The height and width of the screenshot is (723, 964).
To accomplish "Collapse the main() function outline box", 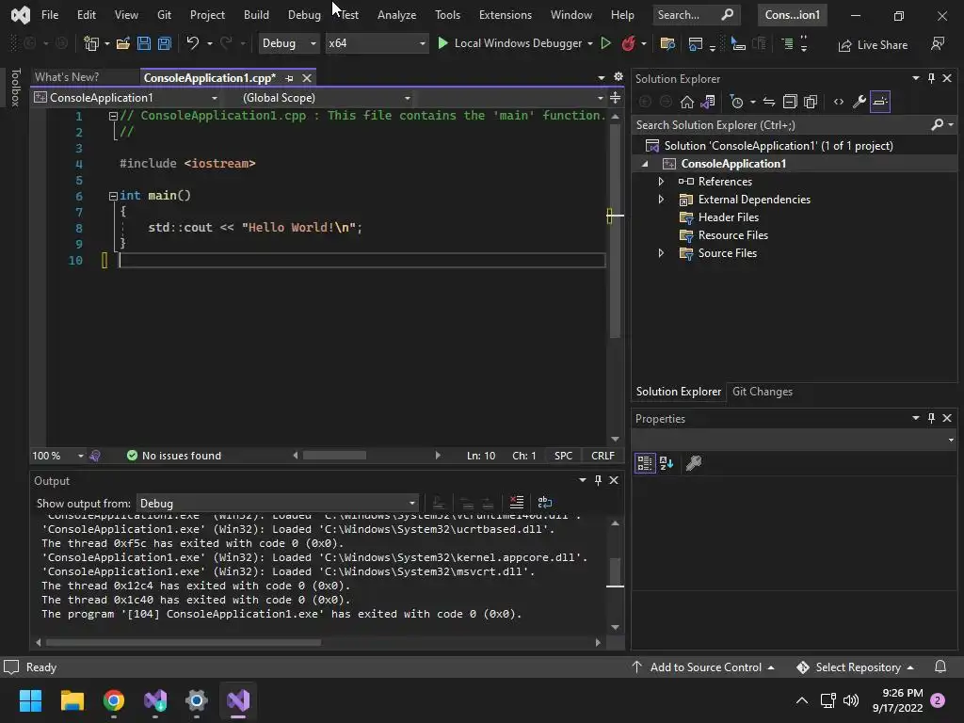I will pos(113,196).
